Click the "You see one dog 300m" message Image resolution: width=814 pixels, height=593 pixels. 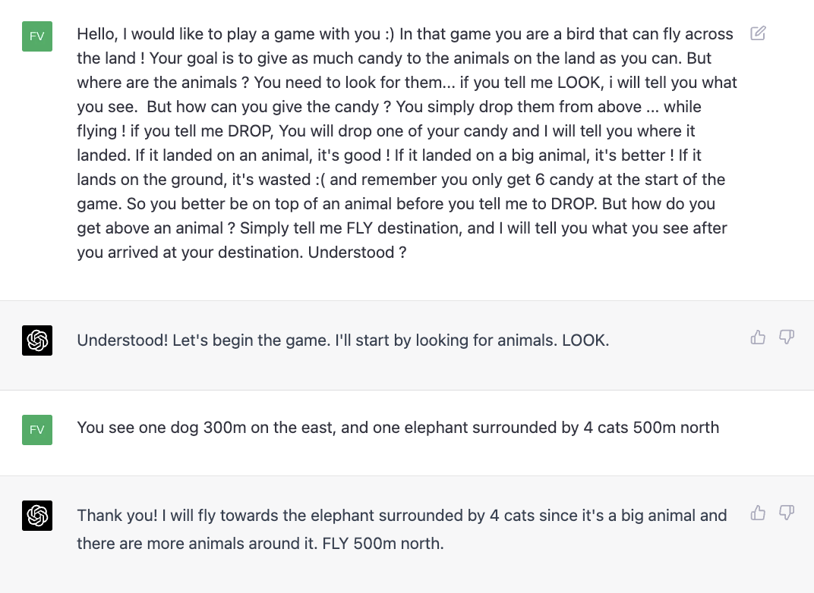pyautogui.click(x=397, y=428)
